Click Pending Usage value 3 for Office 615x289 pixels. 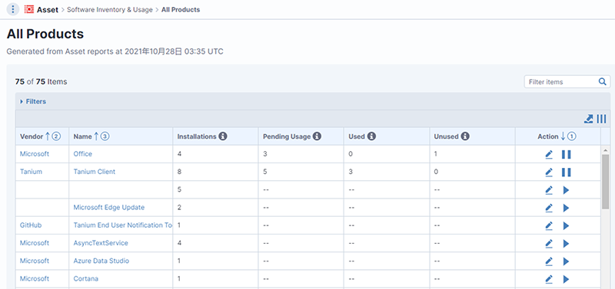(x=265, y=154)
